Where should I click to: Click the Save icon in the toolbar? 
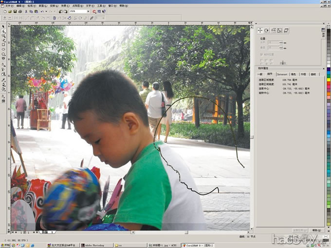(x=16, y=11)
